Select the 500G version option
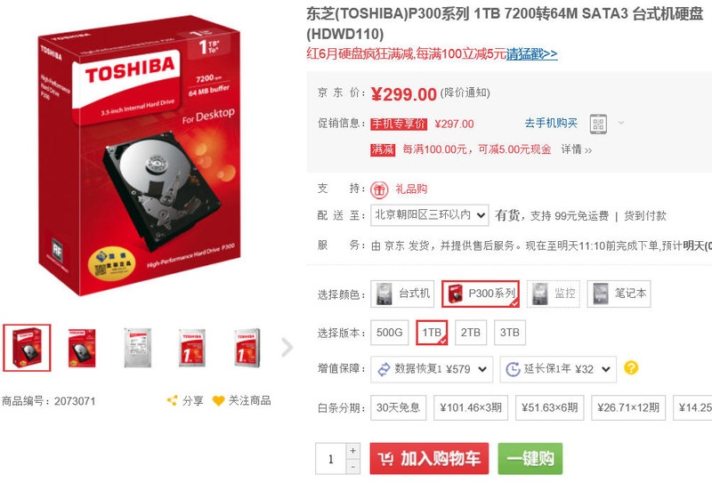 coord(390,333)
